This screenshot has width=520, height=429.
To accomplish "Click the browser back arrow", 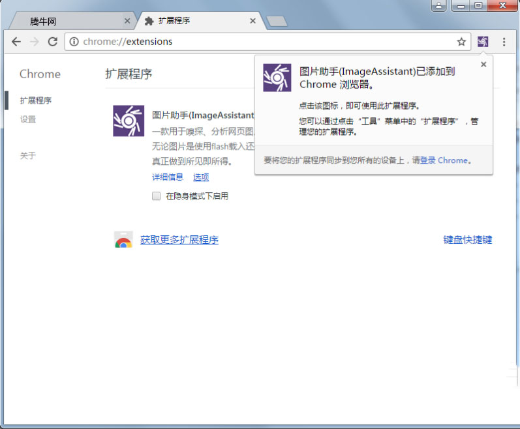I will [16, 42].
